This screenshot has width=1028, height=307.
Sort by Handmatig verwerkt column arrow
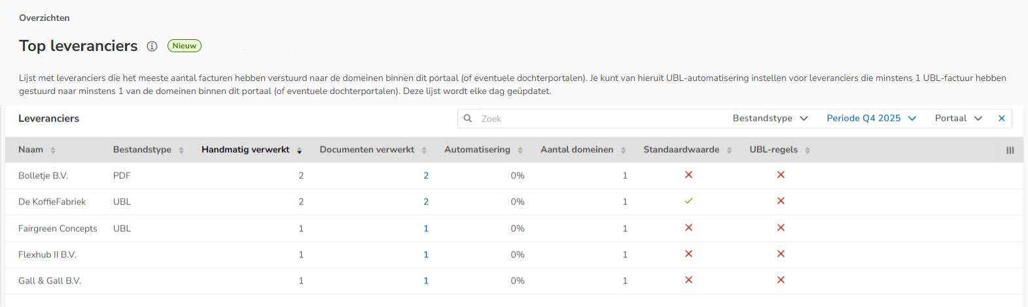coord(299,150)
